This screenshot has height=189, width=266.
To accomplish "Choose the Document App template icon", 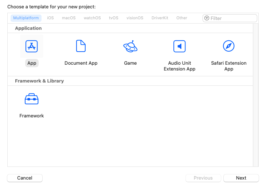I will tap(81, 46).
